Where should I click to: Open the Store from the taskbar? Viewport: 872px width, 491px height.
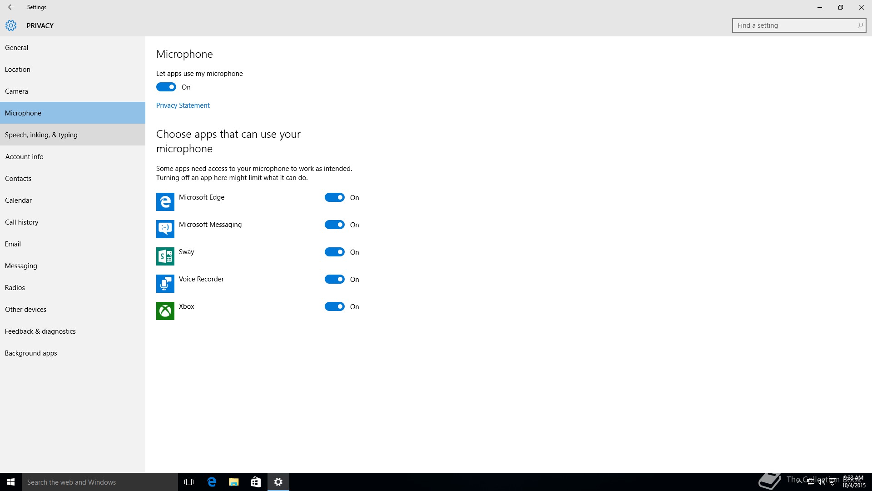256,482
